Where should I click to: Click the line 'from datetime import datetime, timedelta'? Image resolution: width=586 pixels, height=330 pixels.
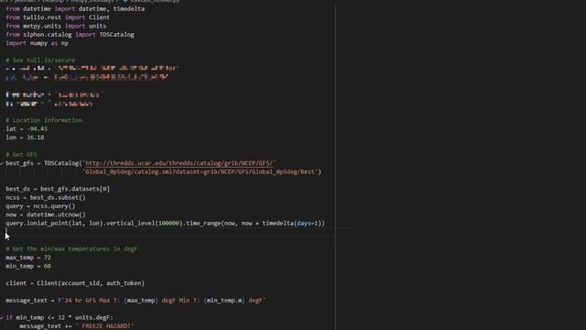point(75,8)
